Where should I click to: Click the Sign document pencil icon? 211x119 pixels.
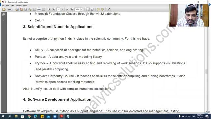(x=26, y=9)
